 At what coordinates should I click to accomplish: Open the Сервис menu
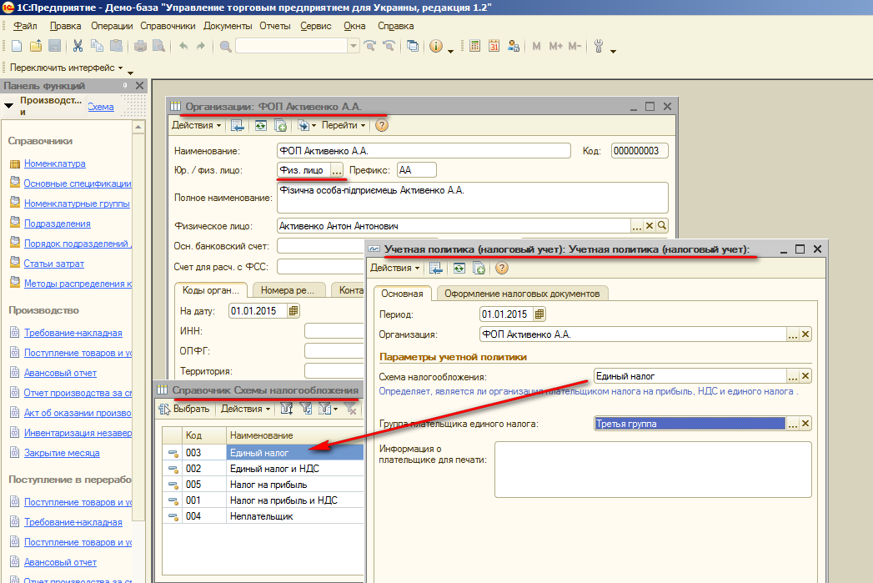[316, 26]
